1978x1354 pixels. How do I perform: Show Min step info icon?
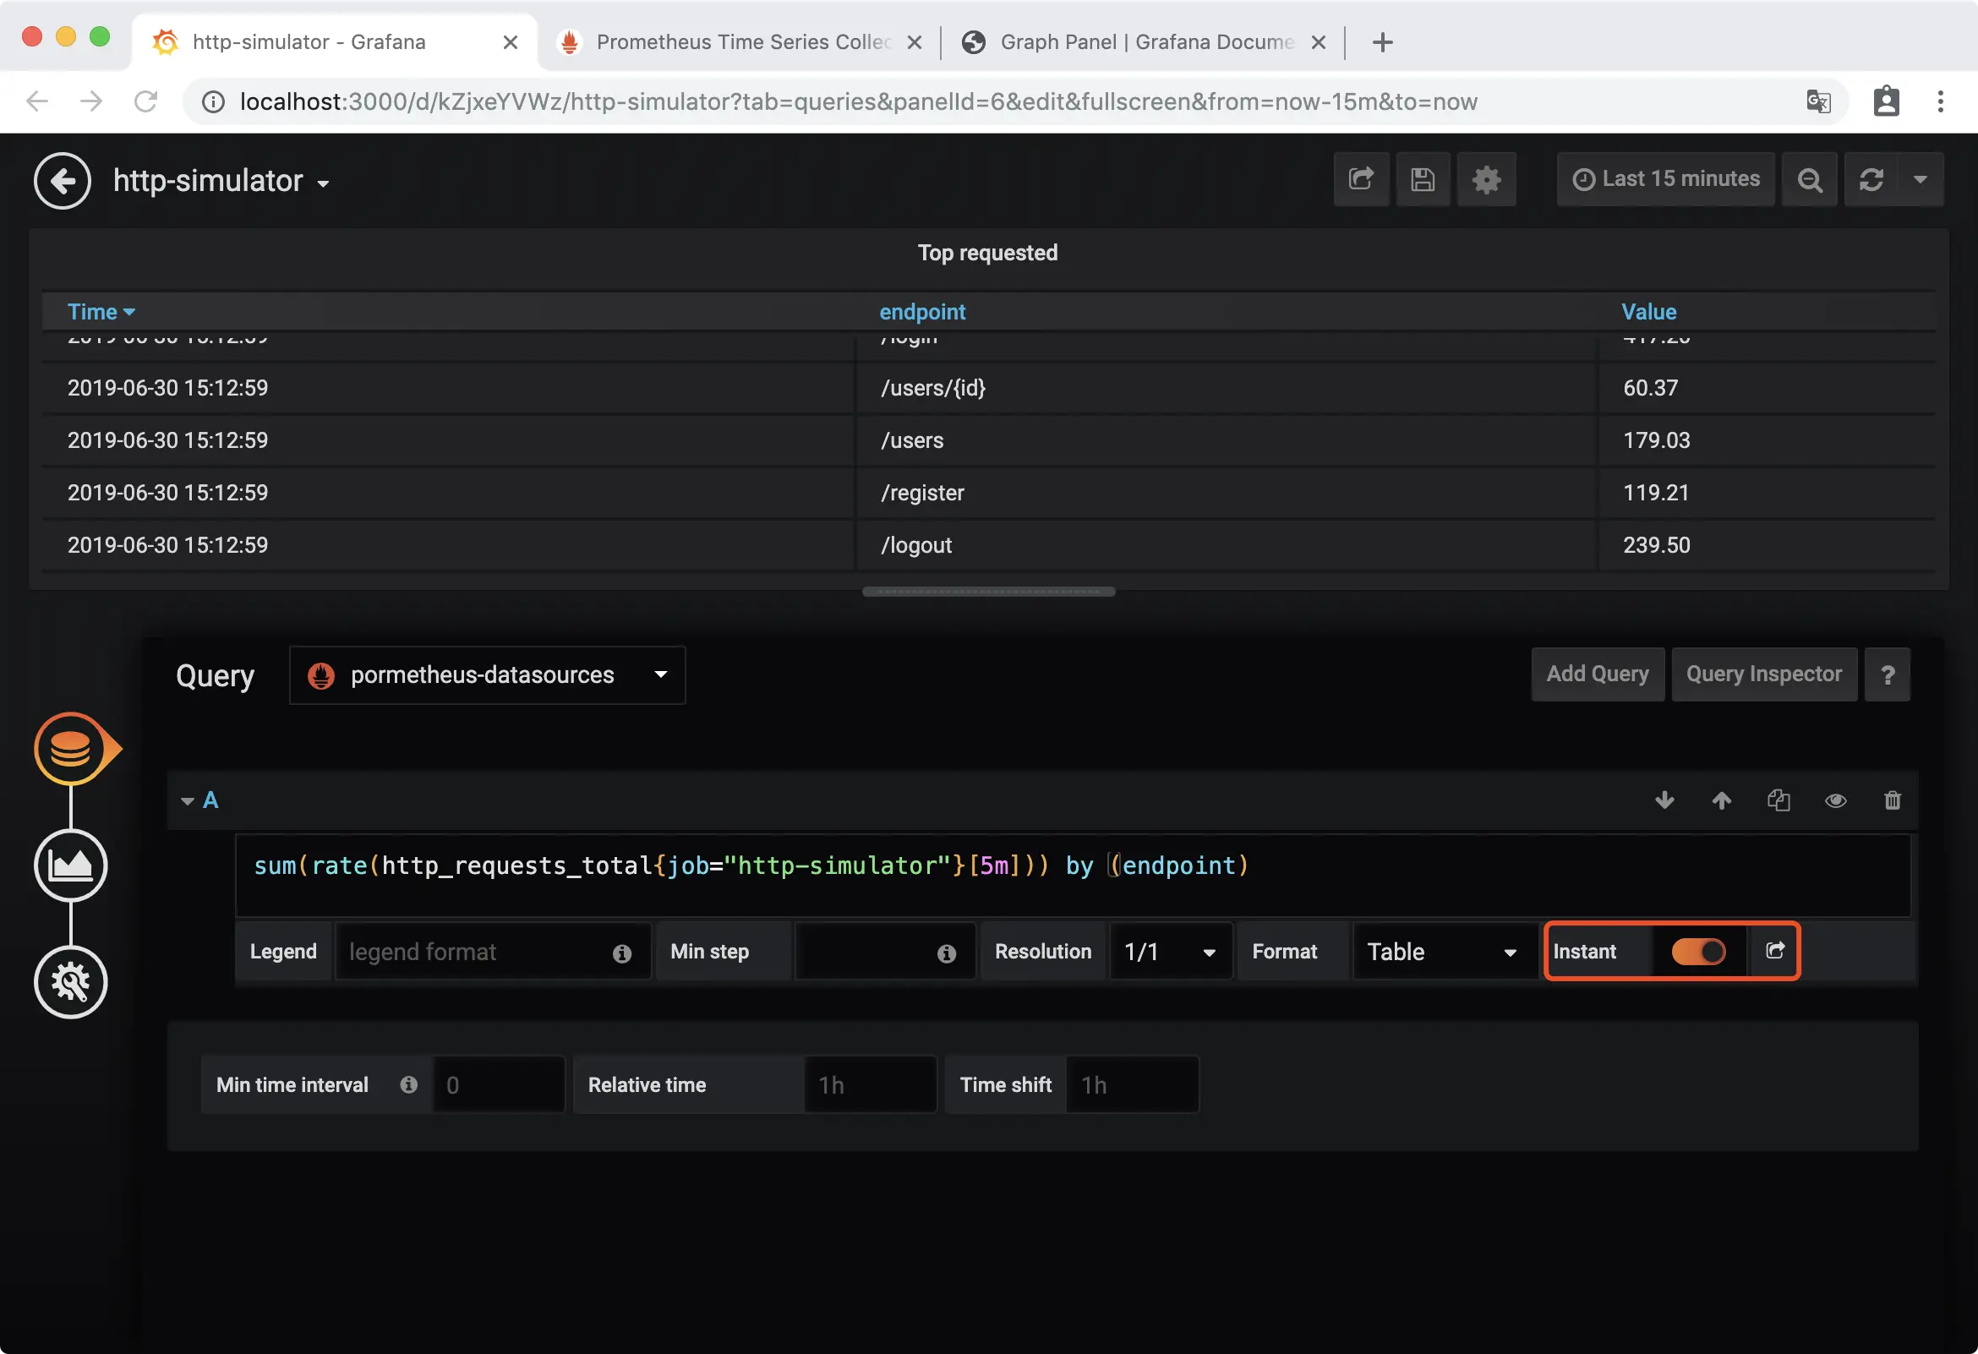point(947,953)
